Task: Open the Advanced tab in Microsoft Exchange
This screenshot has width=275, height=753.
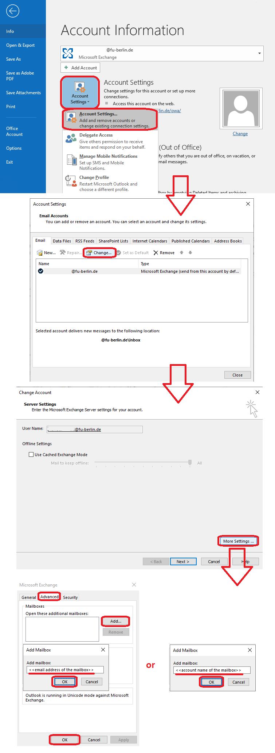Action: 50,597
